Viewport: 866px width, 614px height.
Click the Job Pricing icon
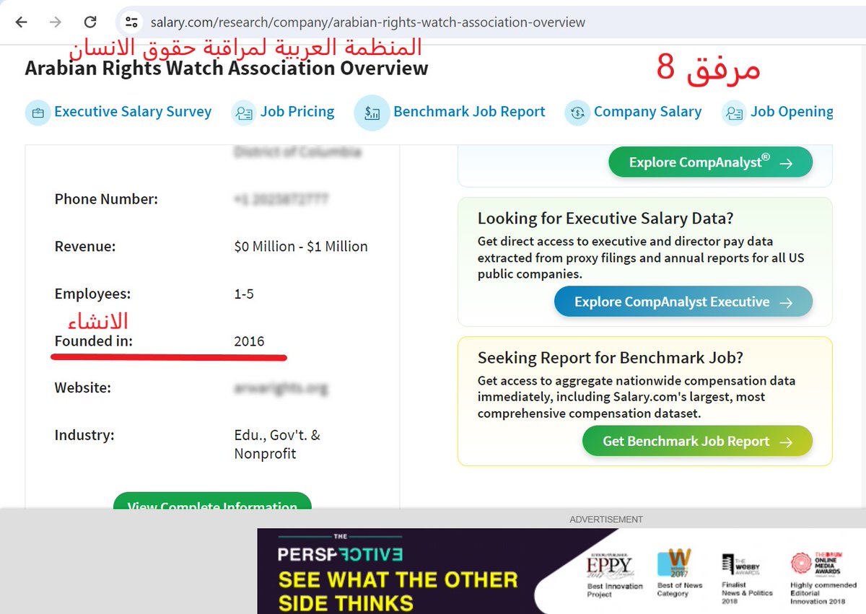[244, 113]
